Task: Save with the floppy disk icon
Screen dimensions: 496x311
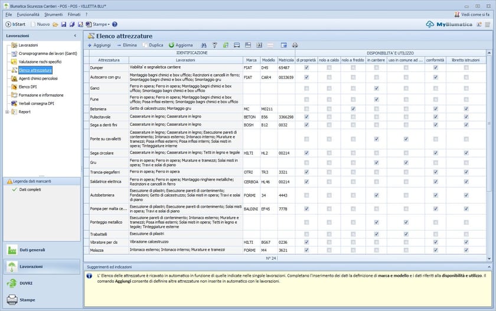Action: pyautogui.click(x=64, y=25)
